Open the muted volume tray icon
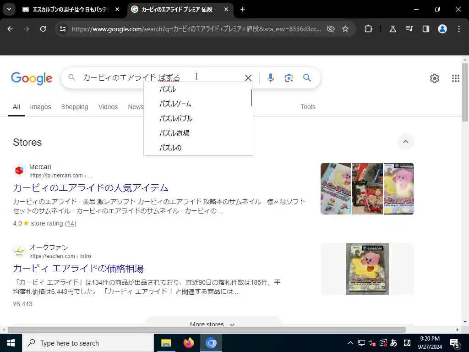Screen dimensions: 469x352 pyautogui.click(x=372, y=343)
